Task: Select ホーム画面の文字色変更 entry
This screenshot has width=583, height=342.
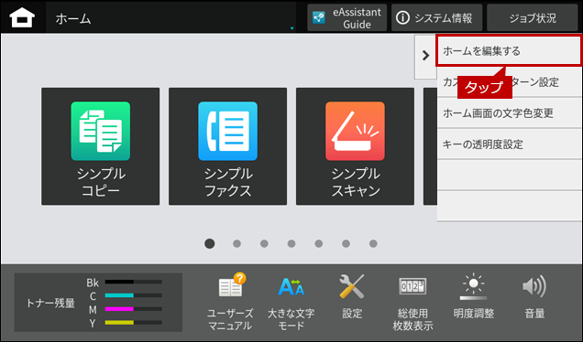Action: coord(510,113)
